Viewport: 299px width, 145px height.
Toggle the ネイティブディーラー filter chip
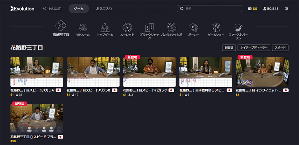[254, 48]
